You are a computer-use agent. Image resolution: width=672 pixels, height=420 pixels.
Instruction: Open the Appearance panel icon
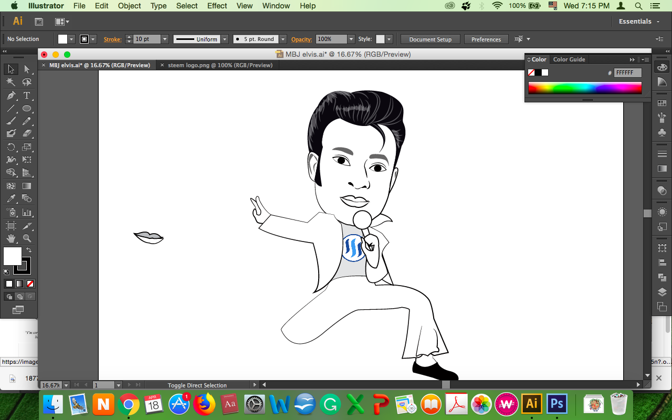pos(662,212)
